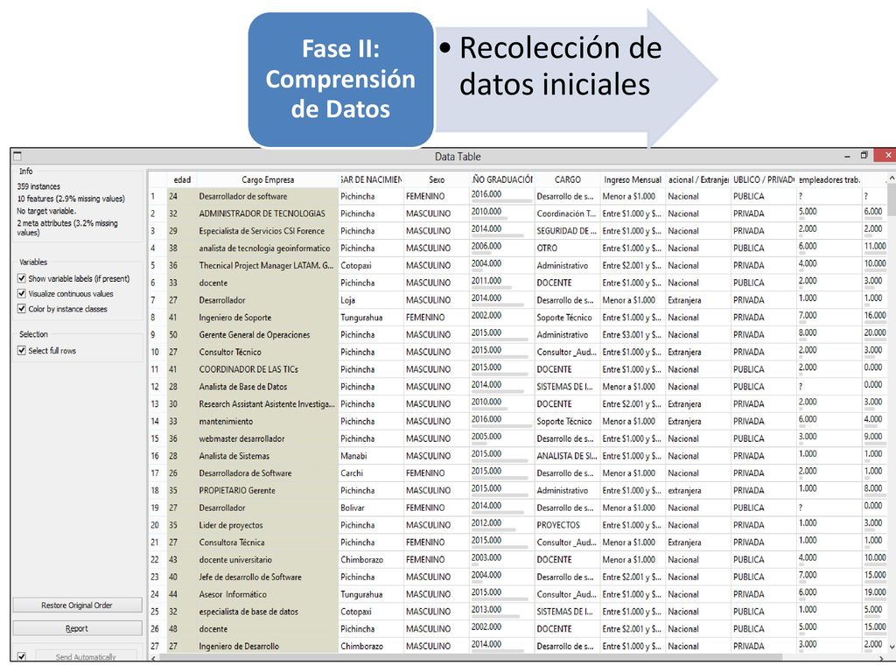Screen dimensions: 896x672
Task: Select row number 14 header
Action: 157,421
